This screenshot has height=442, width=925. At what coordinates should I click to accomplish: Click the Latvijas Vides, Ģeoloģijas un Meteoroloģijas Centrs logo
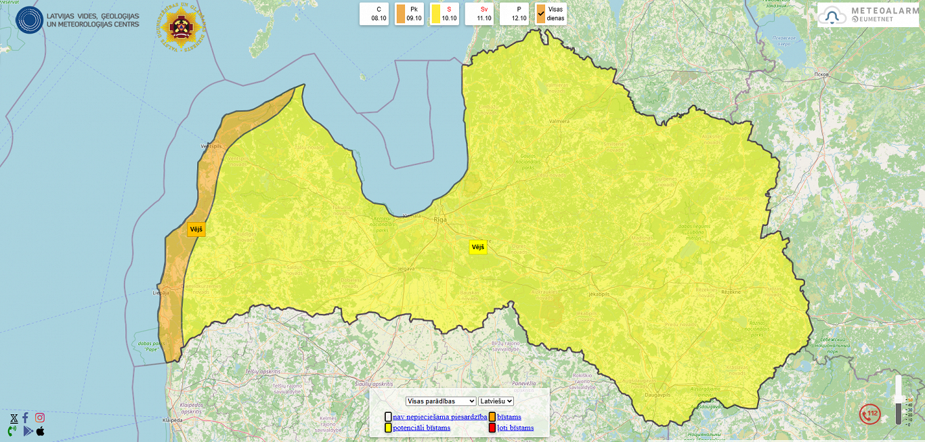(x=78, y=20)
